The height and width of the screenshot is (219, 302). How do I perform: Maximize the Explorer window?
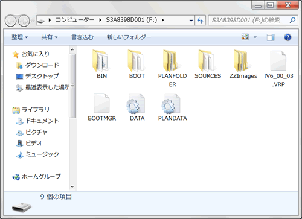pos(271,5)
